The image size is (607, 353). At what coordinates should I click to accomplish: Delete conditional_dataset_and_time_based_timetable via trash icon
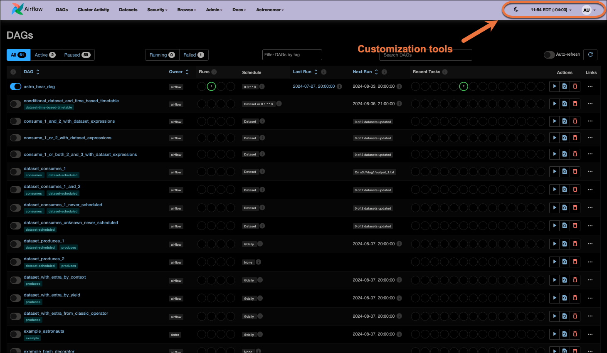[575, 104]
